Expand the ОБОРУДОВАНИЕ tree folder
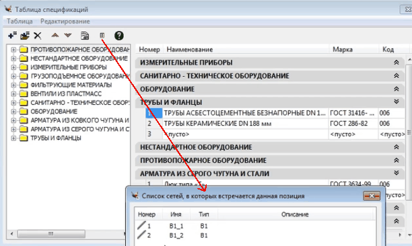Image resolution: width=412 pixels, height=246 pixels. tap(13, 112)
